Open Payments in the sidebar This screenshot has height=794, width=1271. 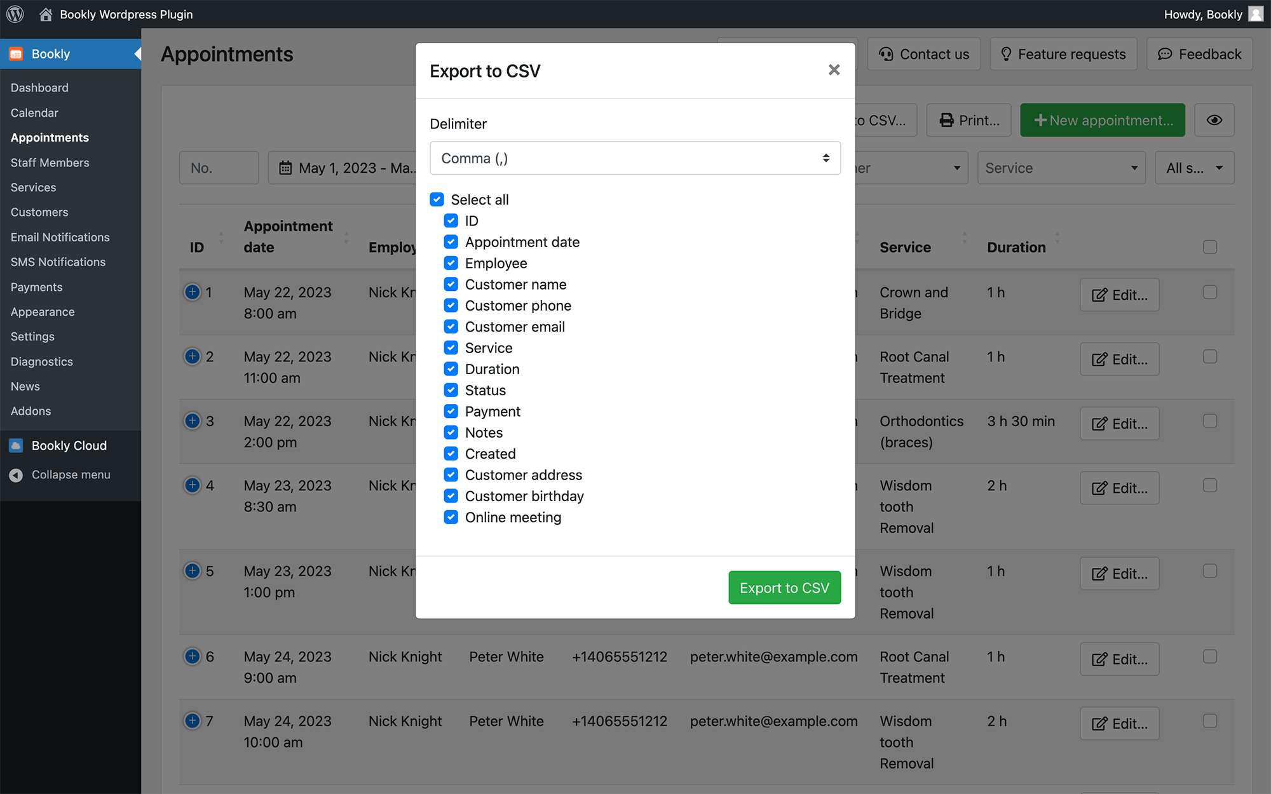click(x=36, y=287)
